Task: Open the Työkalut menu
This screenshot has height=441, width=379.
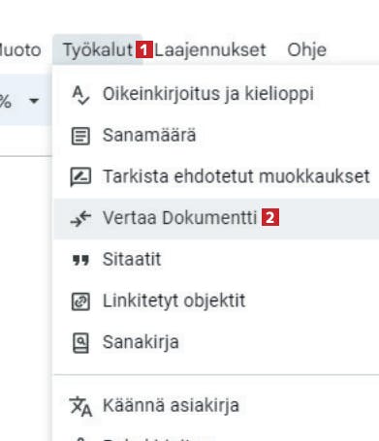Action: 98,50
